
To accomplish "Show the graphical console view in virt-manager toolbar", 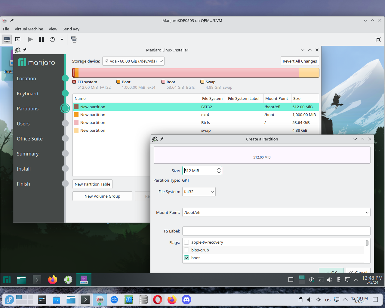I will pos(7,39).
